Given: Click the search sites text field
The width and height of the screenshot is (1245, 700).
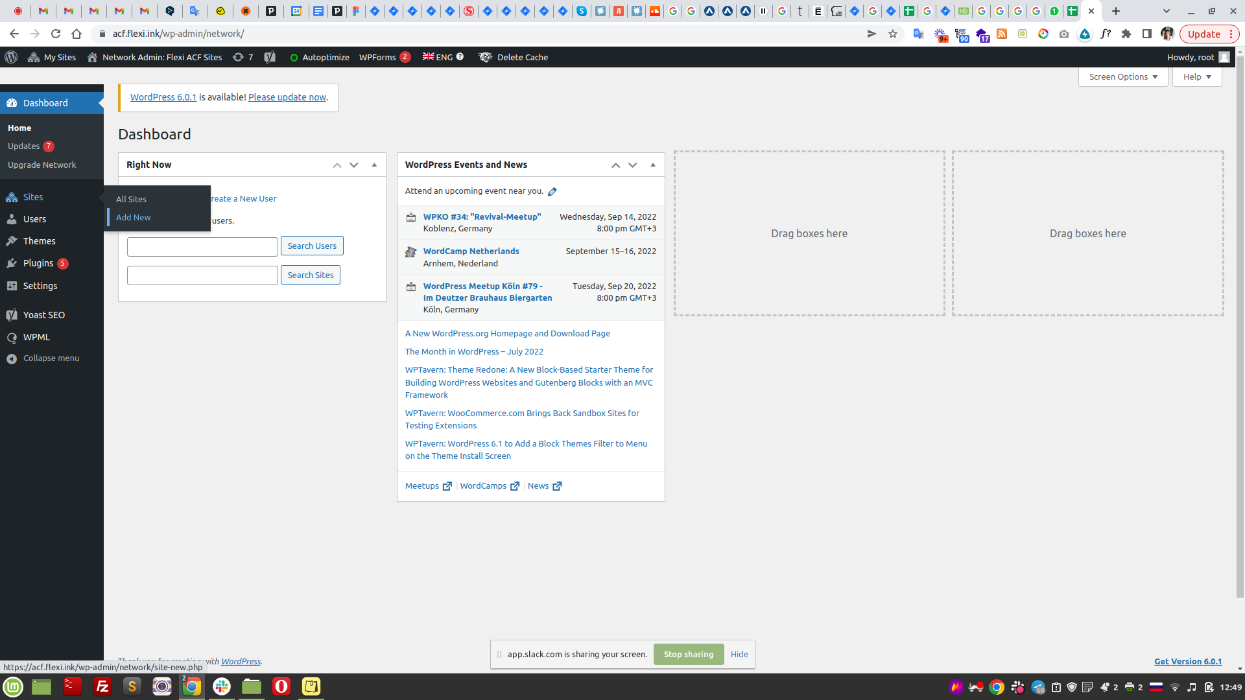Looking at the screenshot, I should point(202,275).
